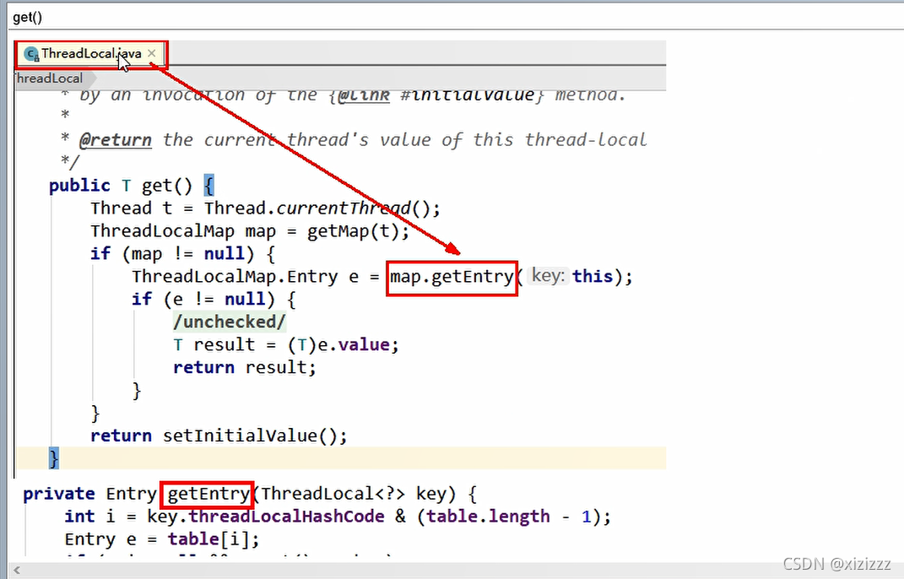This screenshot has height=579, width=904.
Task: Click the ThreadLocal.java class file icon
Action: pos(31,54)
